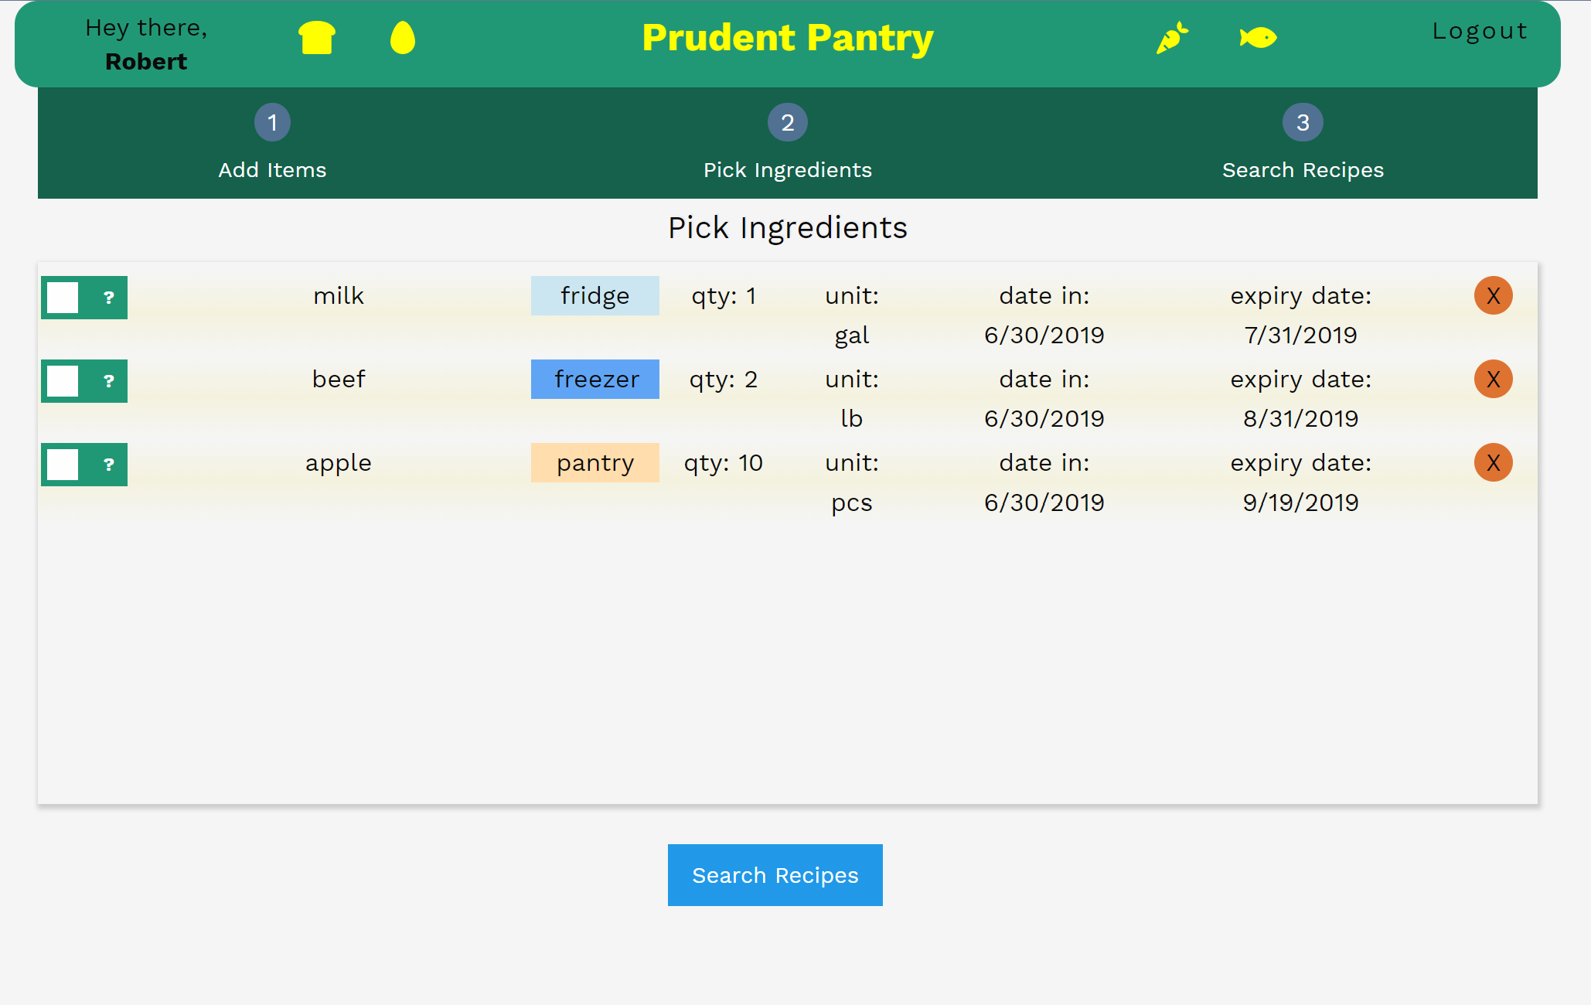Toggle checkbox for beef ingredient

(x=63, y=380)
